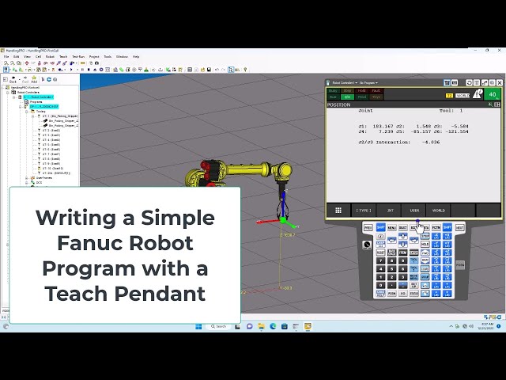Click the grid menu icon on pendant screen
The width and height of the screenshot is (506, 380).
(x=338, y=211)
